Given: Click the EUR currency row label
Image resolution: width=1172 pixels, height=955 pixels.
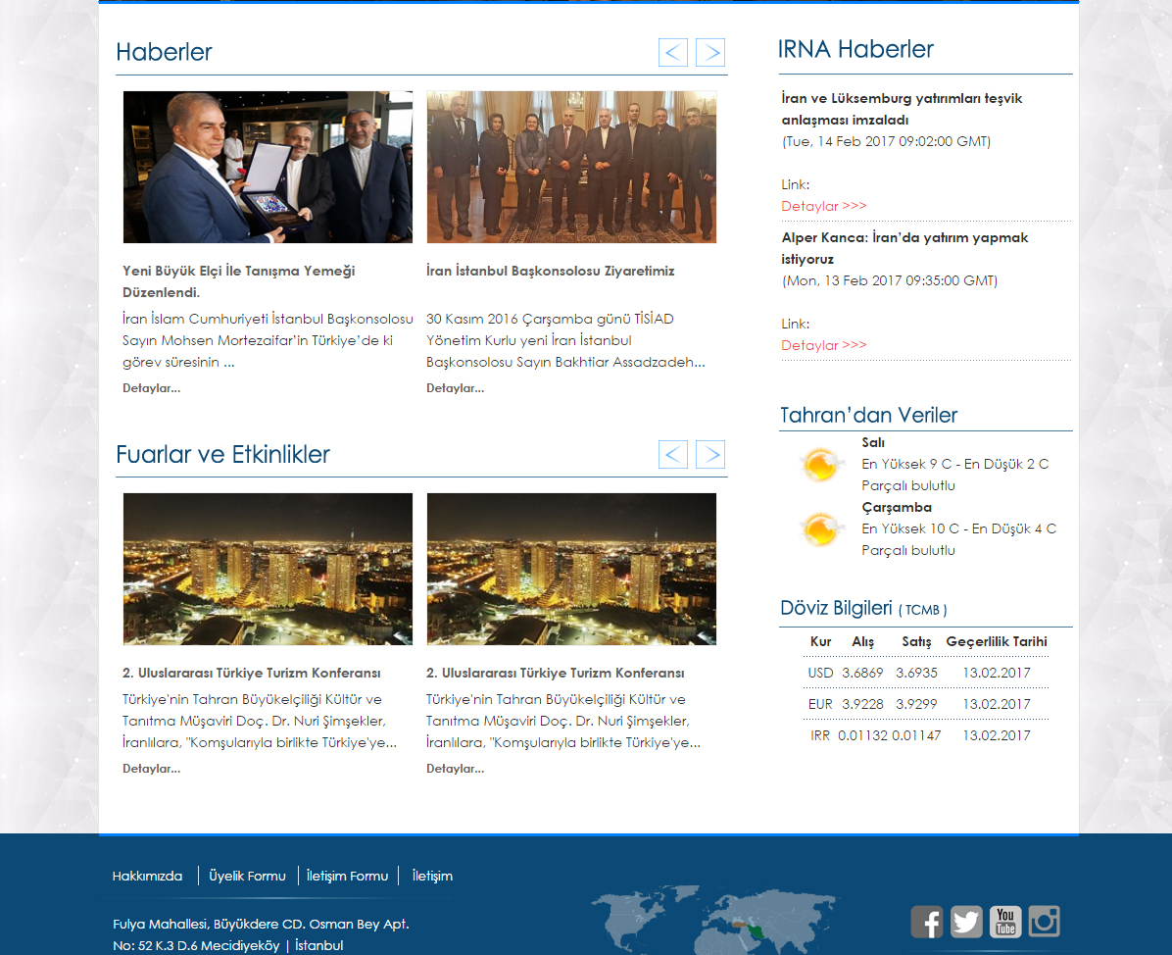Looking at the screenshot, I should (820, 704).
